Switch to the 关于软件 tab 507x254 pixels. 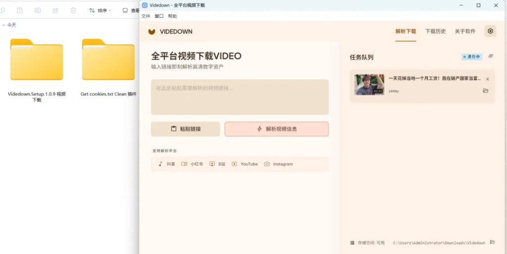coord(465,31)
